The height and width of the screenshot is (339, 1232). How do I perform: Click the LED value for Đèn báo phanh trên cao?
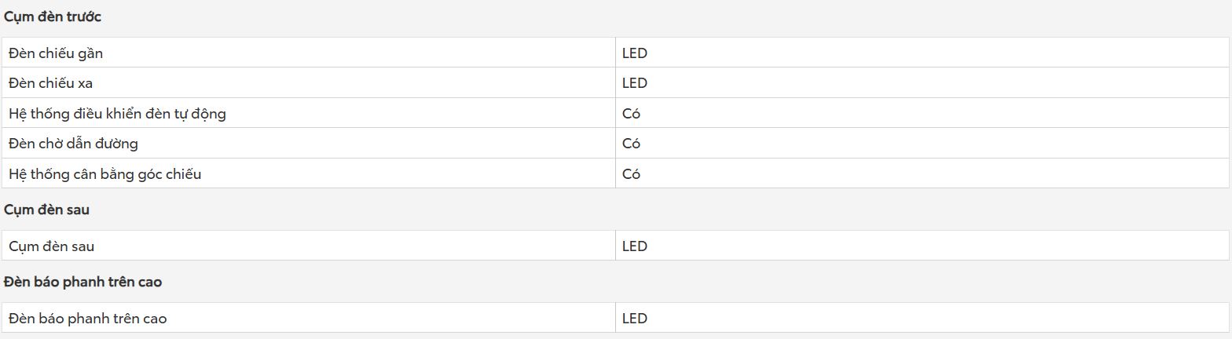coord(635,319)
